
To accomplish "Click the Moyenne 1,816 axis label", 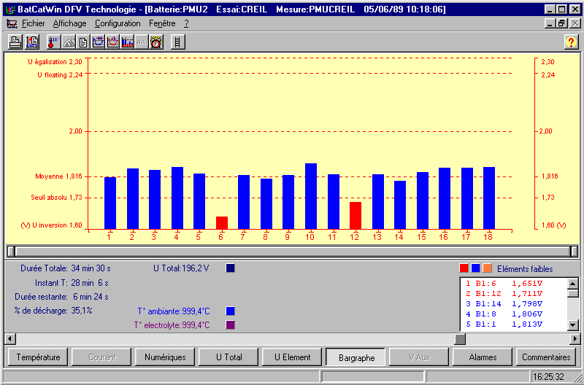I will [x=58, y=176].
